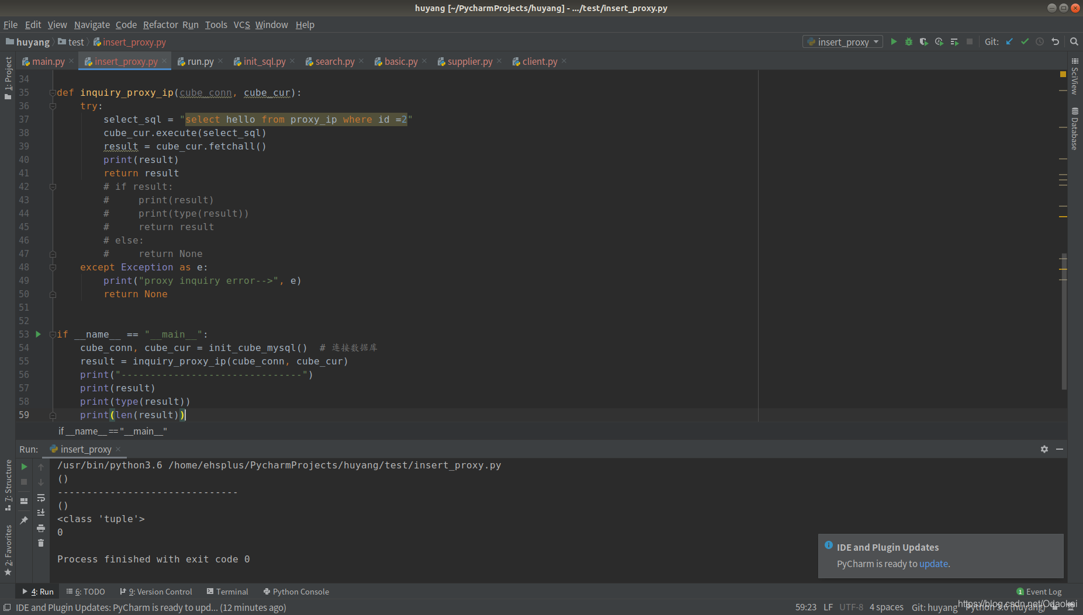The height and width of the screenshot is (615, 1083).
Task: Open the 6: TODO tool window
Action: 86,592
